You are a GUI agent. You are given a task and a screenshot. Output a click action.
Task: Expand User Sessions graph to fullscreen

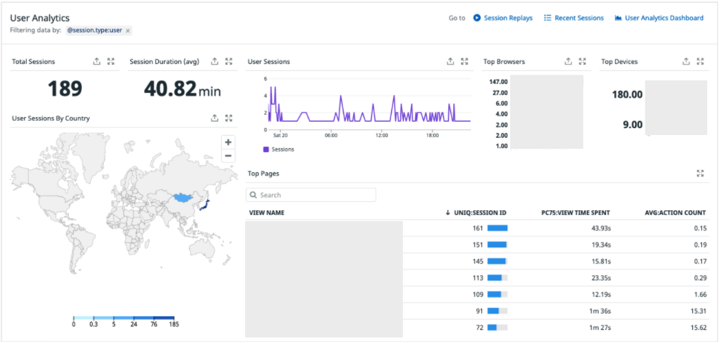click(464, 61)
